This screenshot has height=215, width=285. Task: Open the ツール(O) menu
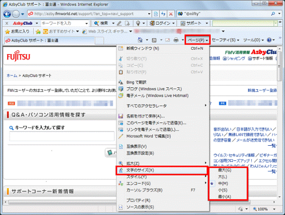pyautogui.click(x=253, y=40)
